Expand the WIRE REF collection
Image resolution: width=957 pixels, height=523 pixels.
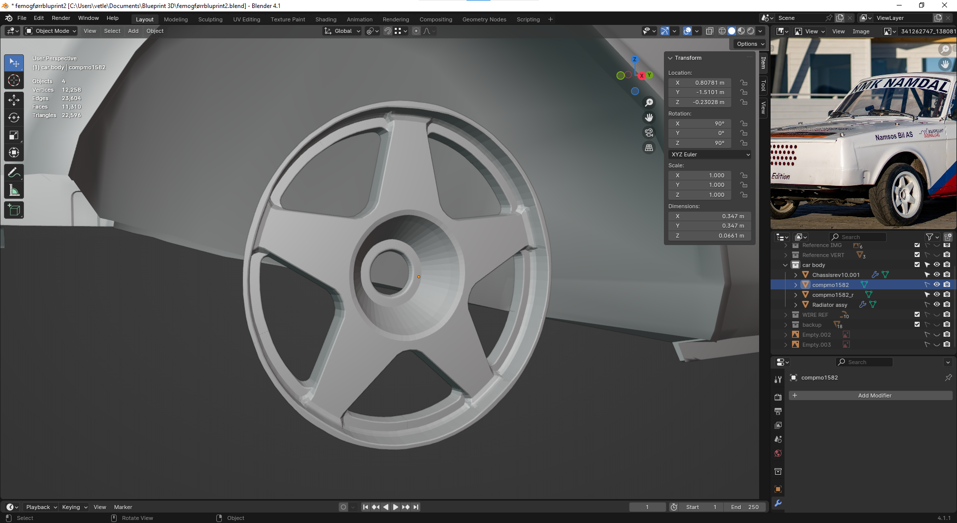click(786, 315)
